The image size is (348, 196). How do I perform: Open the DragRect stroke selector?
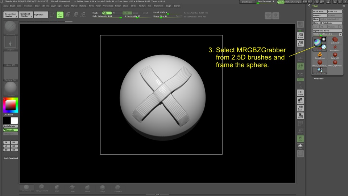coord(11,43)
